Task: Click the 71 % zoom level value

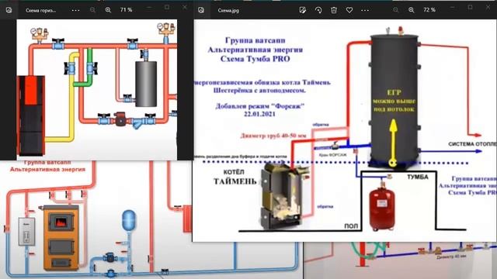Action: [x=126, y=10]
